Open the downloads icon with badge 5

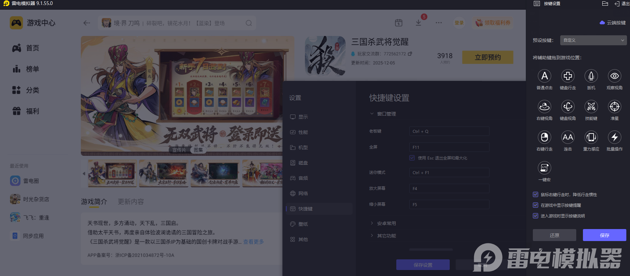[x=418, y=23]
